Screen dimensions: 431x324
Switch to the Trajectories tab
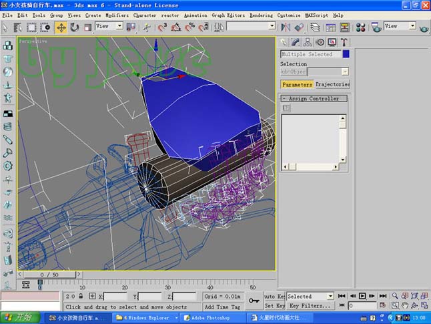pyautogui.click(x=332, y=85)
